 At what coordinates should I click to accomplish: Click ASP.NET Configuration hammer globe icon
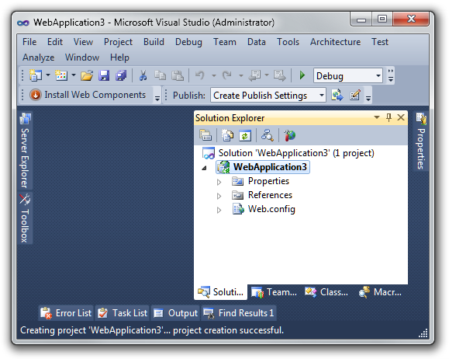[x=289, y=135]
